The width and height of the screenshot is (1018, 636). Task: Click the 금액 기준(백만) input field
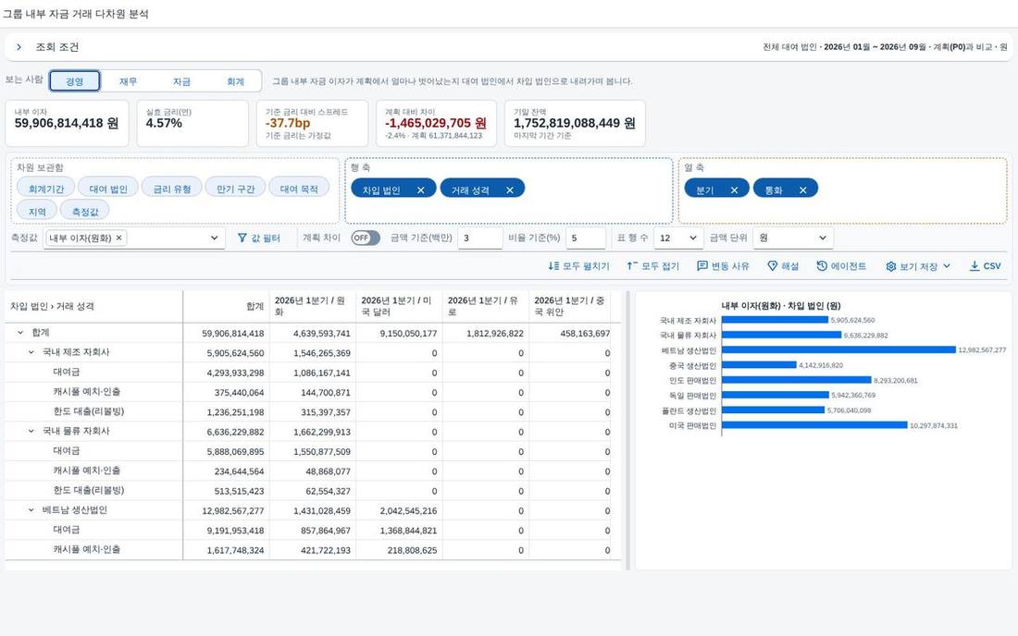479,238
